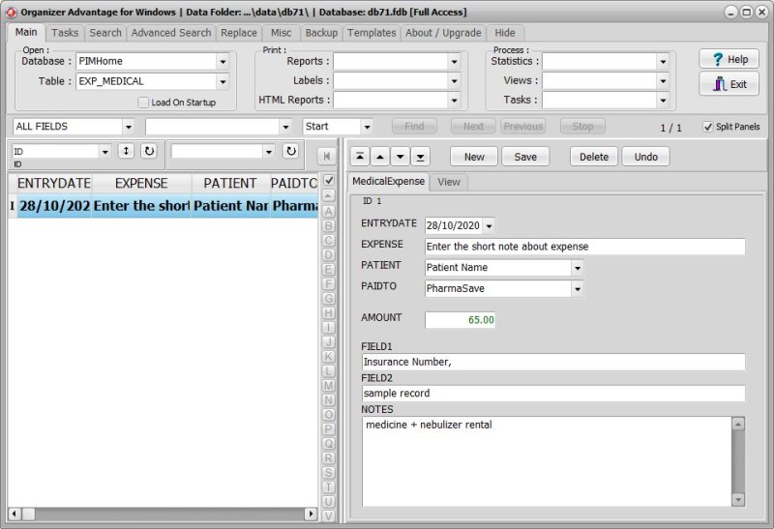The image size is (774, 529).
Task: Filter records by letter M
Action: tap(328, 386)
